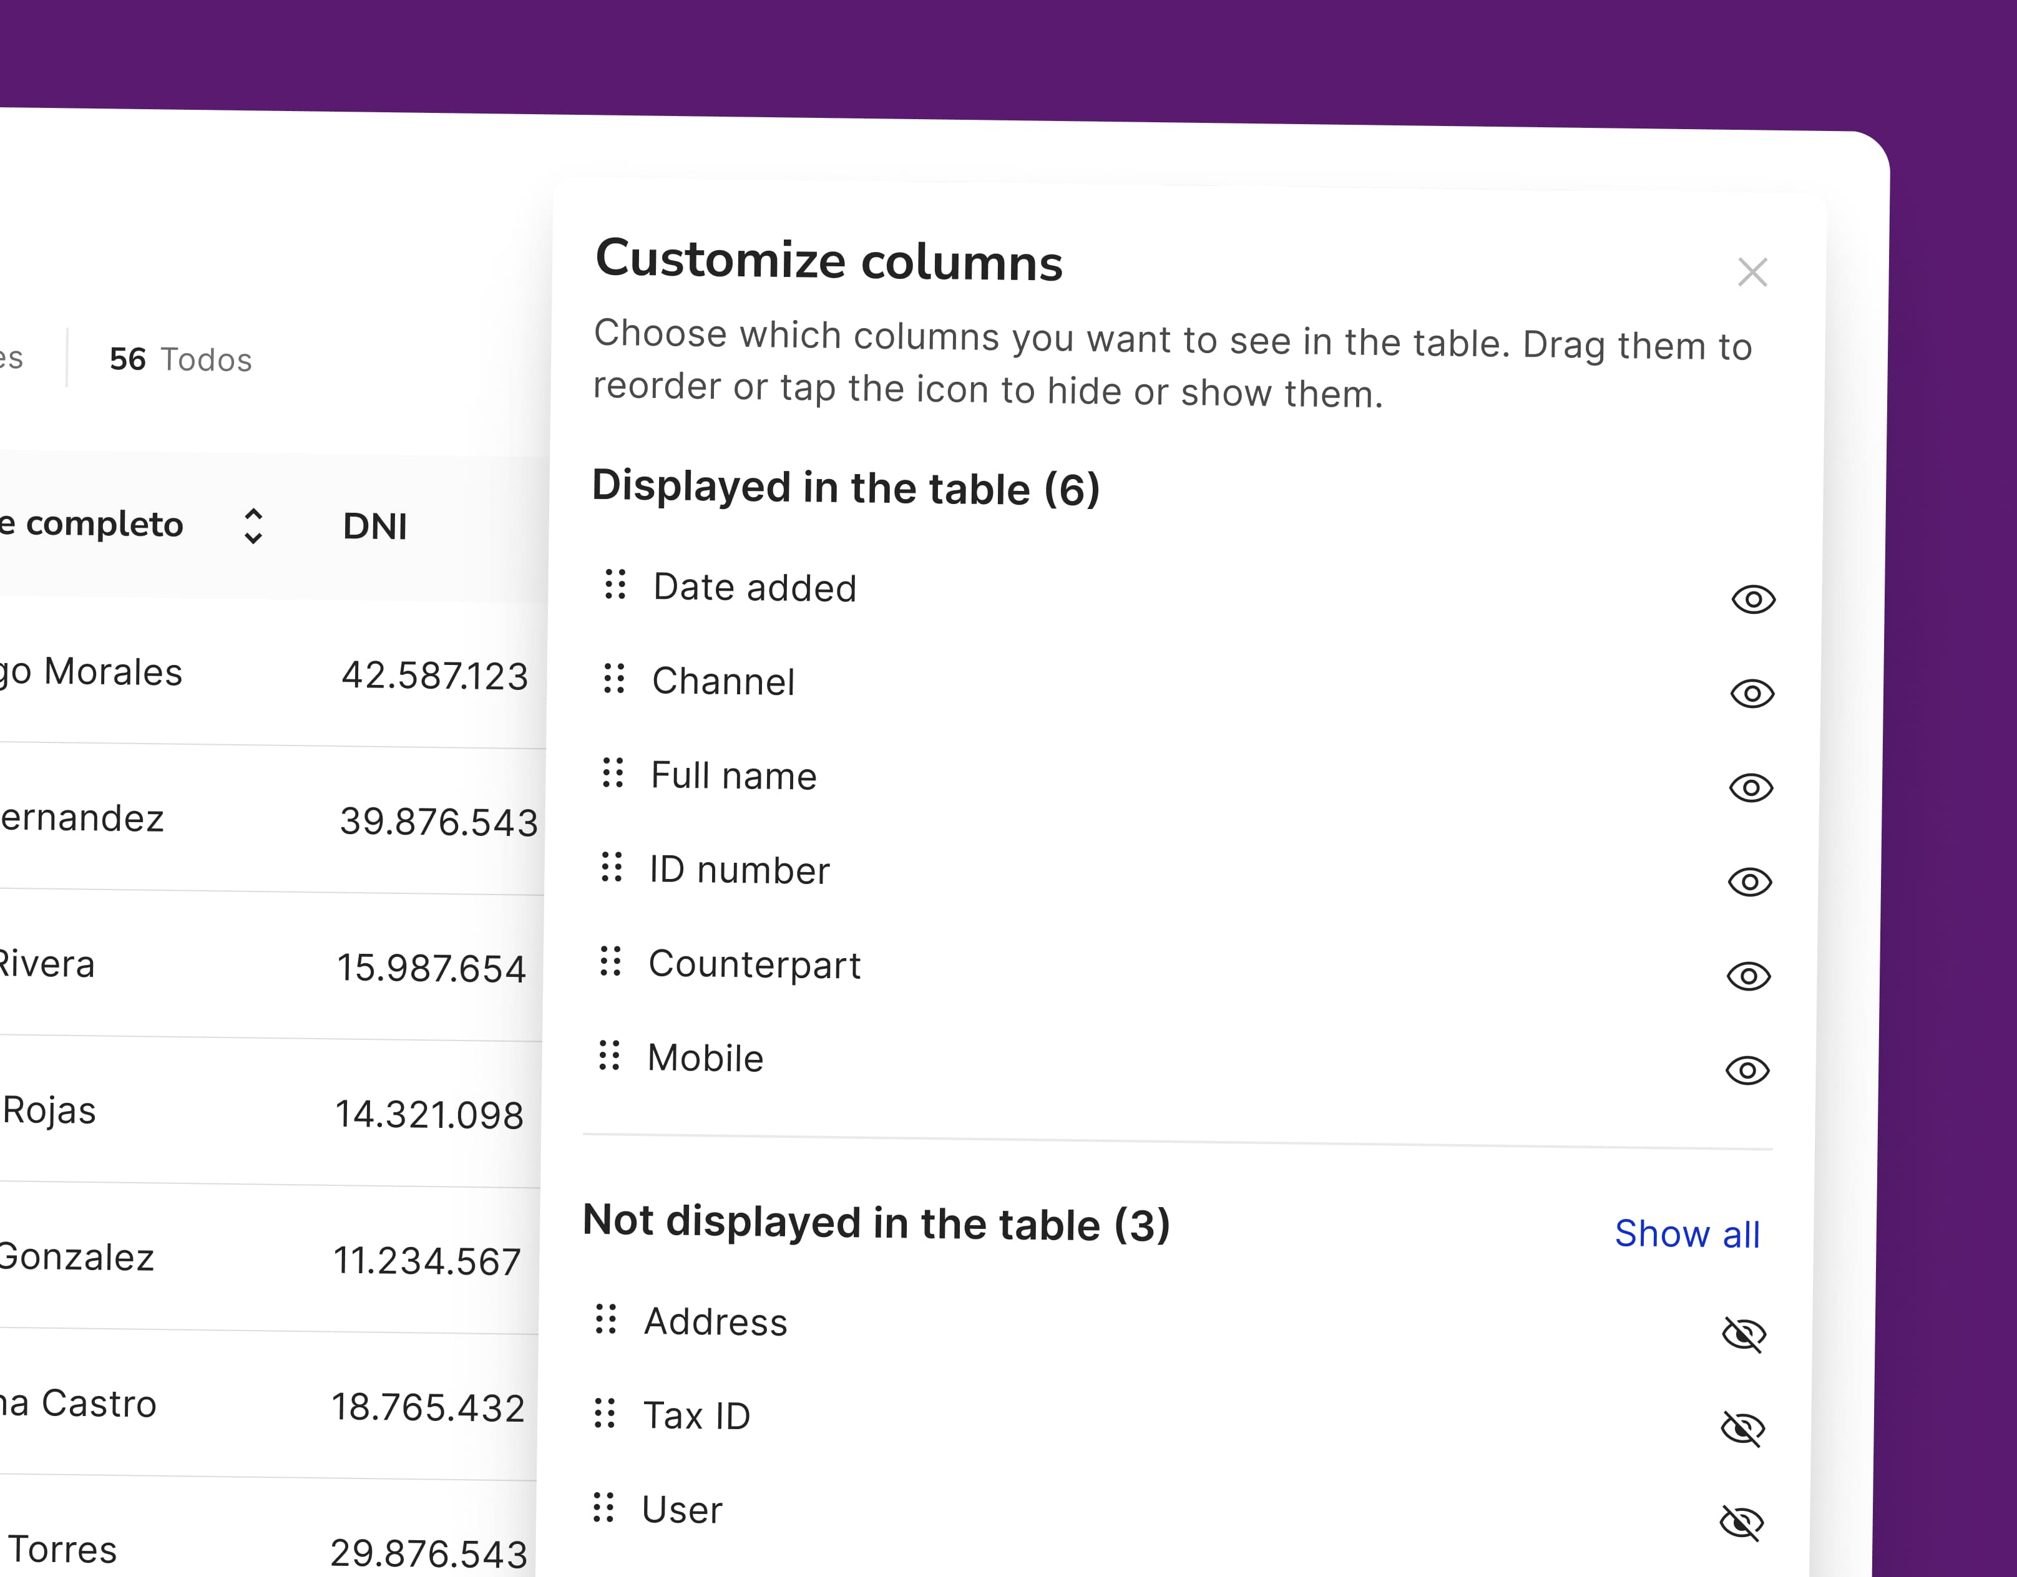
Task: Hide the Date added column
Action: [x=1753, y=600]
